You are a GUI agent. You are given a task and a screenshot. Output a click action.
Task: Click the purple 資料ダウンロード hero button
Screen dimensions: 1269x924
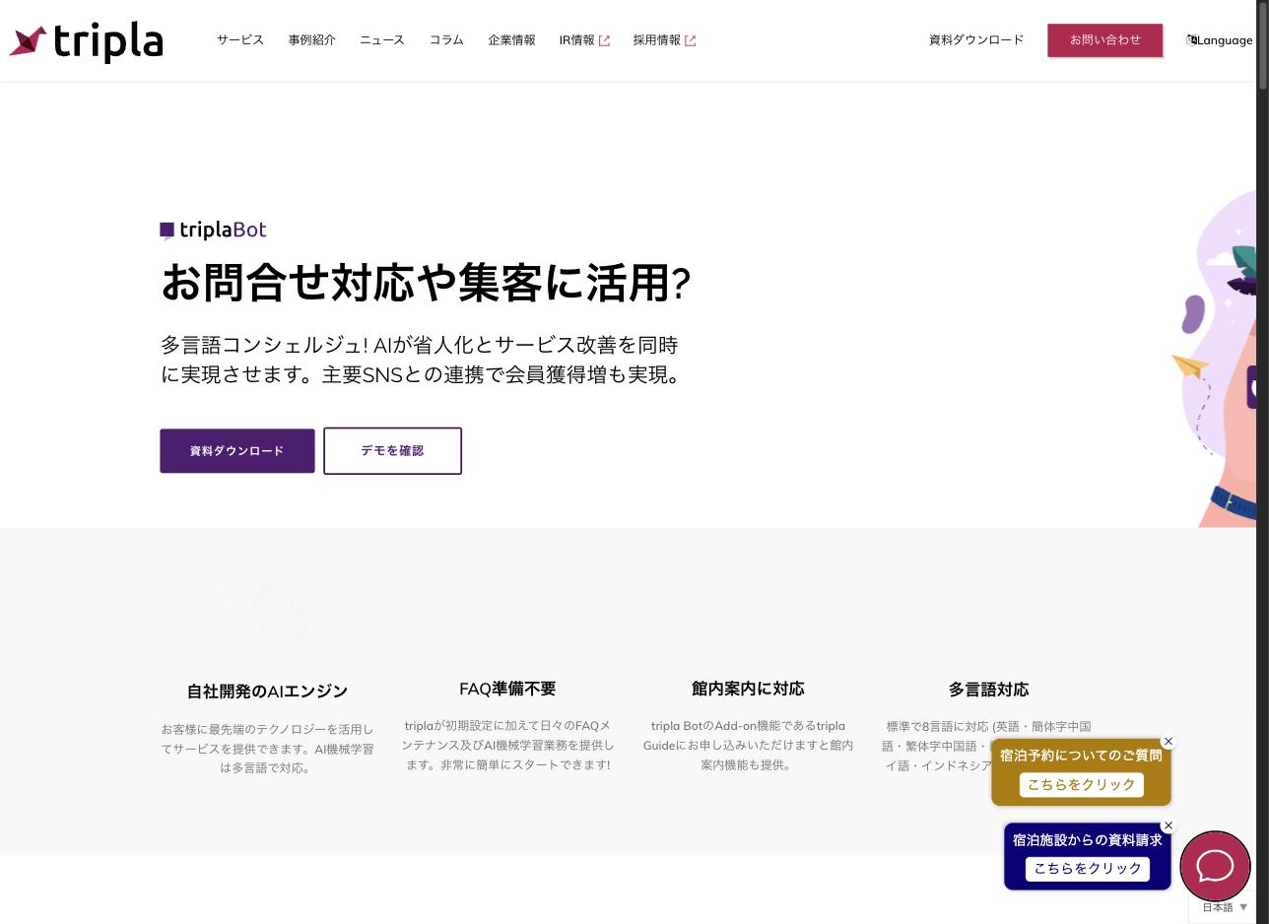(x=237, y=451)
